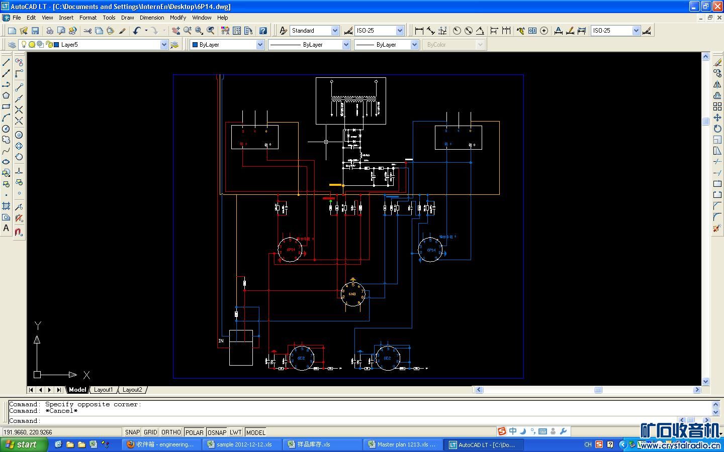Open the ISO-25 dropdown at far right
Viewport: 724px width, 452px height.
636,31
